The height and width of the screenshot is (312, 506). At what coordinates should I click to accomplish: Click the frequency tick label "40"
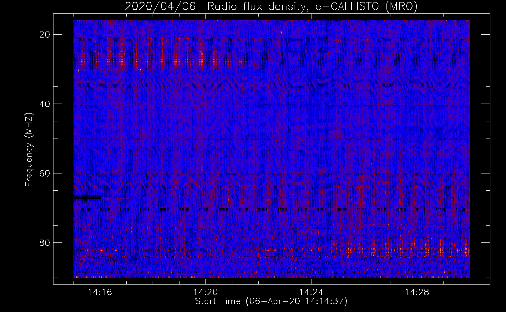(x=45, y=104)
